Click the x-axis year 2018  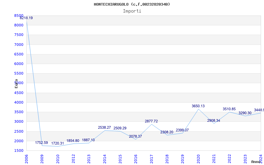click(x=167, y=159)
